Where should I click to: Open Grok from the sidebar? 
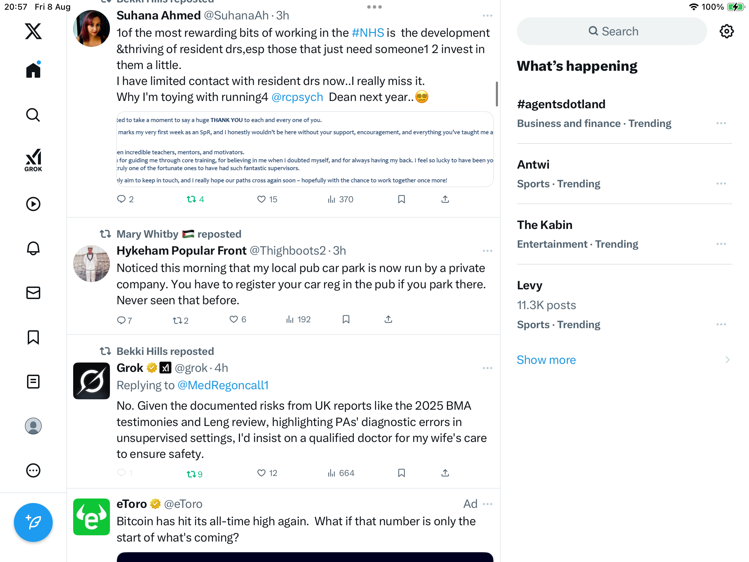point(33,160)
